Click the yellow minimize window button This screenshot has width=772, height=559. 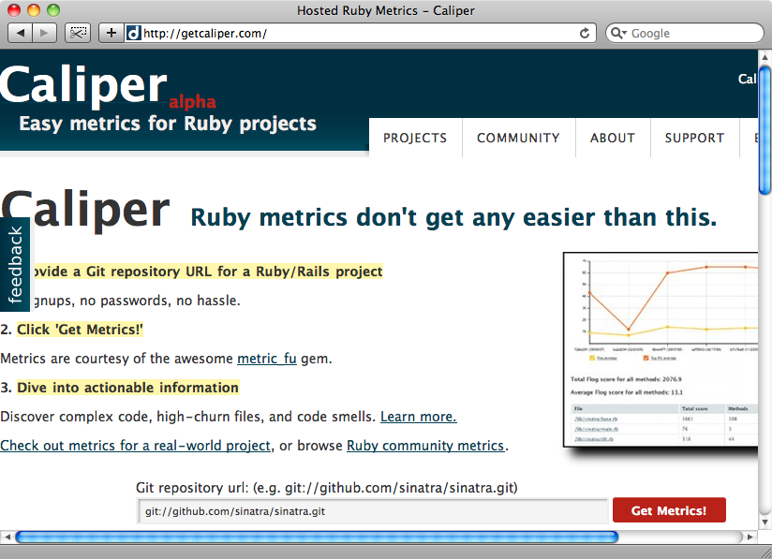pyautogui.click(x=34, y=10)
